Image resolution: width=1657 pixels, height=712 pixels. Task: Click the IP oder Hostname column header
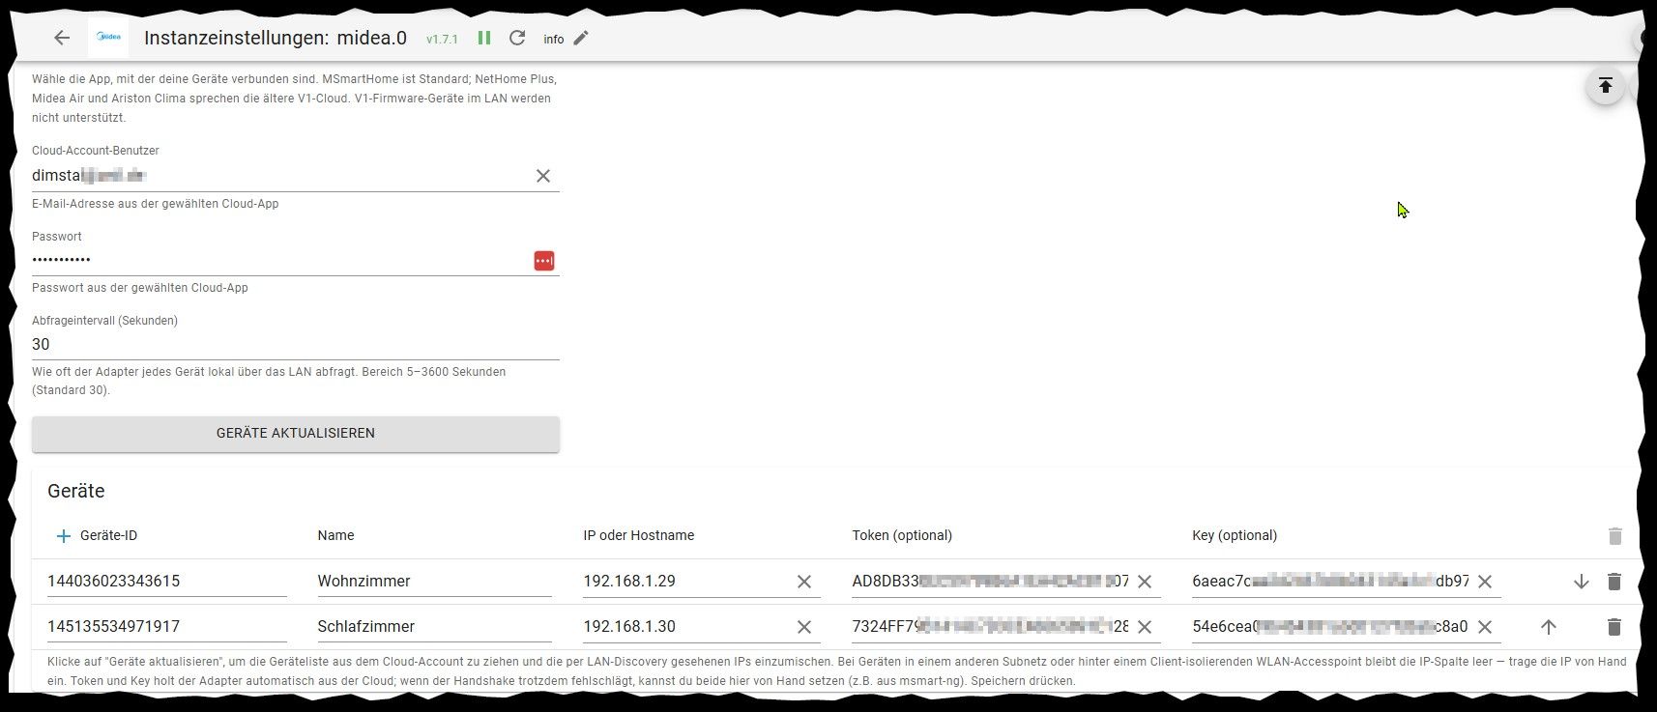[x=639, y=536]
